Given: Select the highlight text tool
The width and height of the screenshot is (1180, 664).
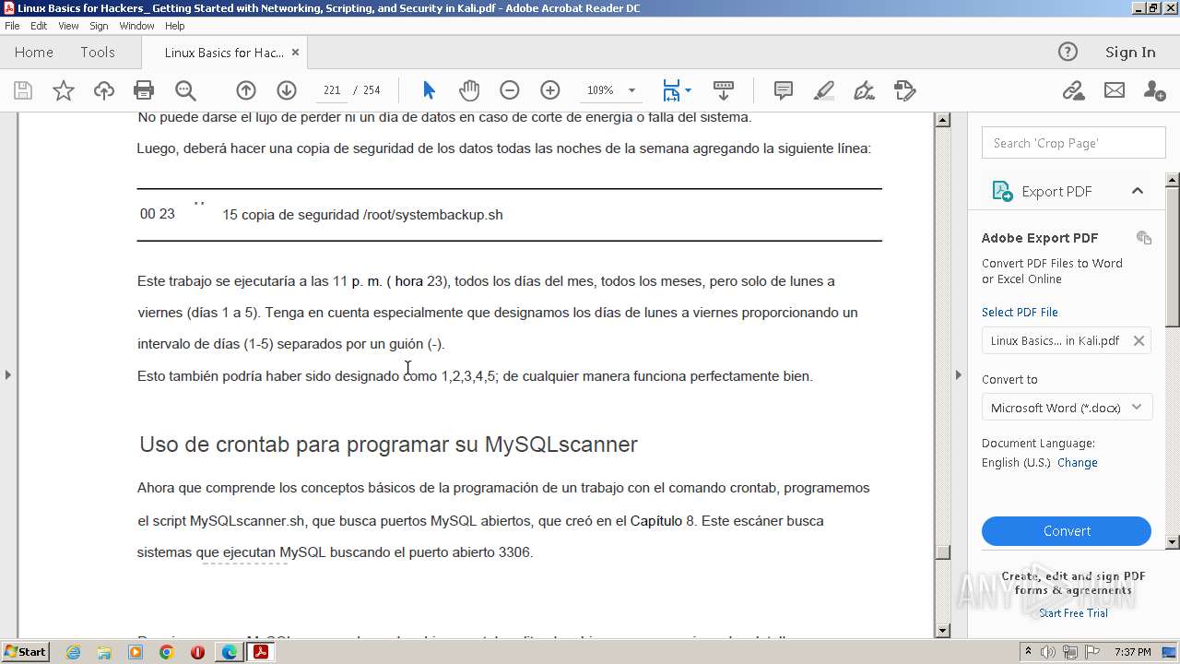Looking at the screenshot, I should point(824,90).
